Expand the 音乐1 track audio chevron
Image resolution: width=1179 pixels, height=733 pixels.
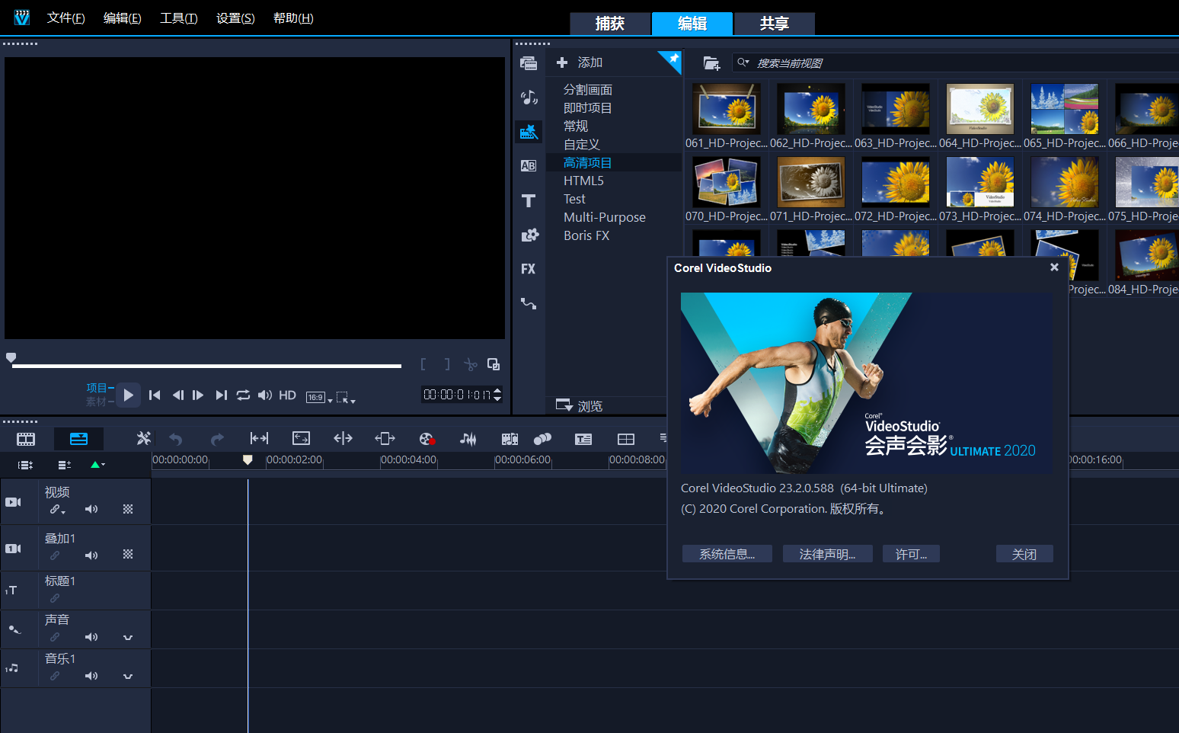point(128,677)
